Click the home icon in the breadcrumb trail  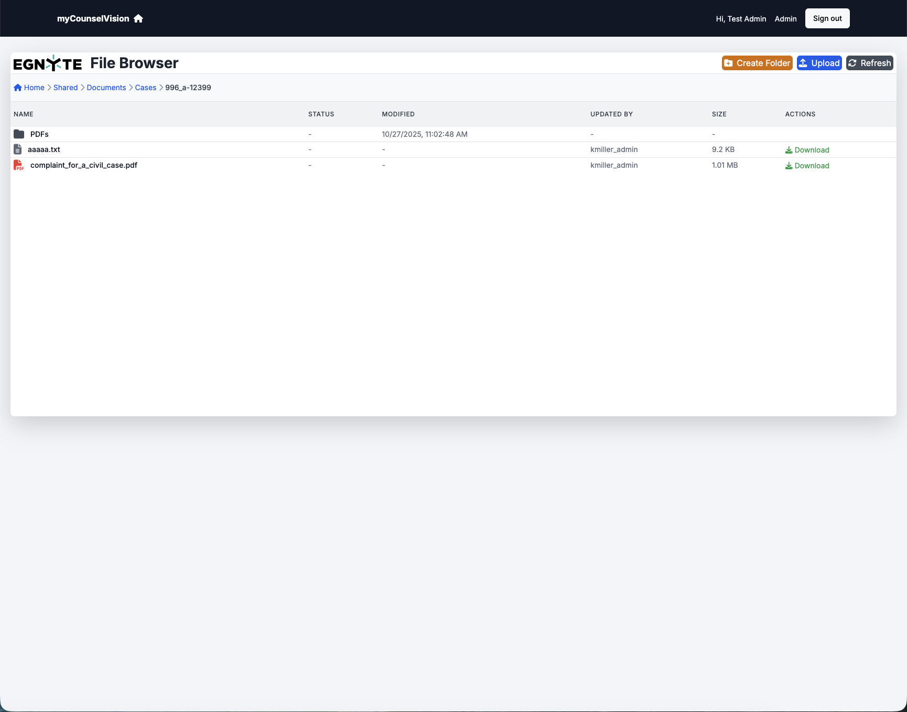point(17,88)
